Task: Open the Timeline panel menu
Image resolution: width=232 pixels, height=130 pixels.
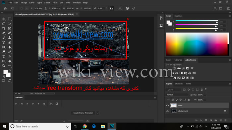Action: pos(155,98)
